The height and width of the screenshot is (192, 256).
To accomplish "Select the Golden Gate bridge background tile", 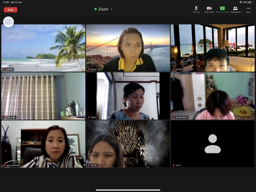I will click(x=128, y=48).
